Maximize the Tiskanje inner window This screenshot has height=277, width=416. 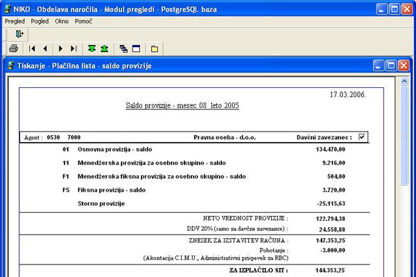tap(391, 66)
